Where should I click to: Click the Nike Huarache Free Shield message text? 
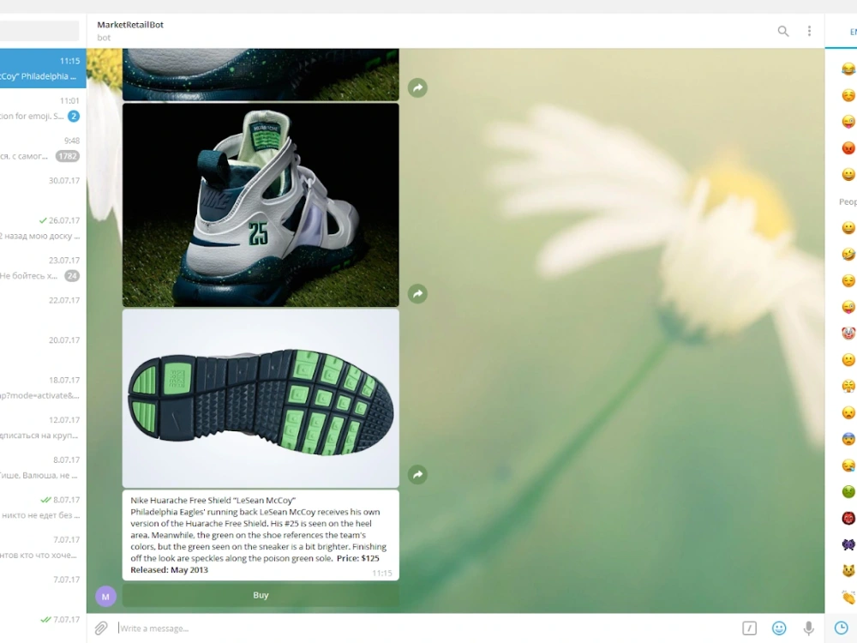tap(259, 535)
